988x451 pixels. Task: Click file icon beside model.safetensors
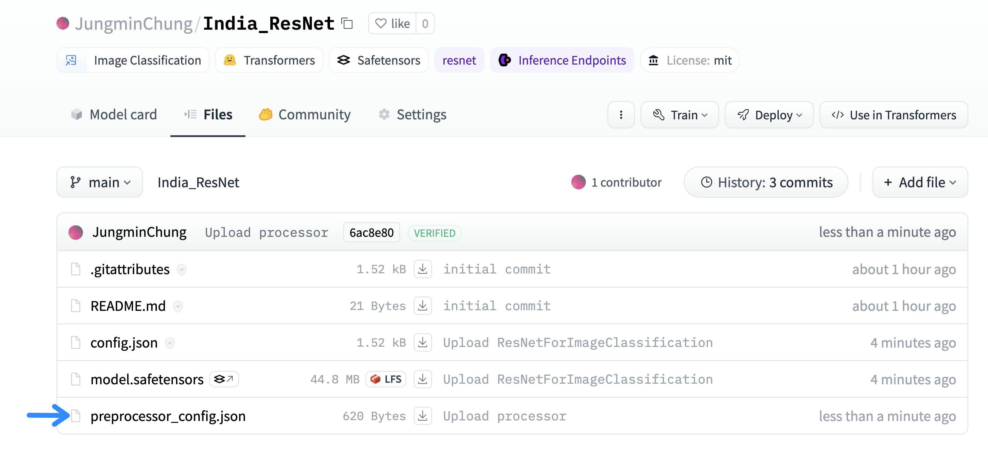coord(76,379)
